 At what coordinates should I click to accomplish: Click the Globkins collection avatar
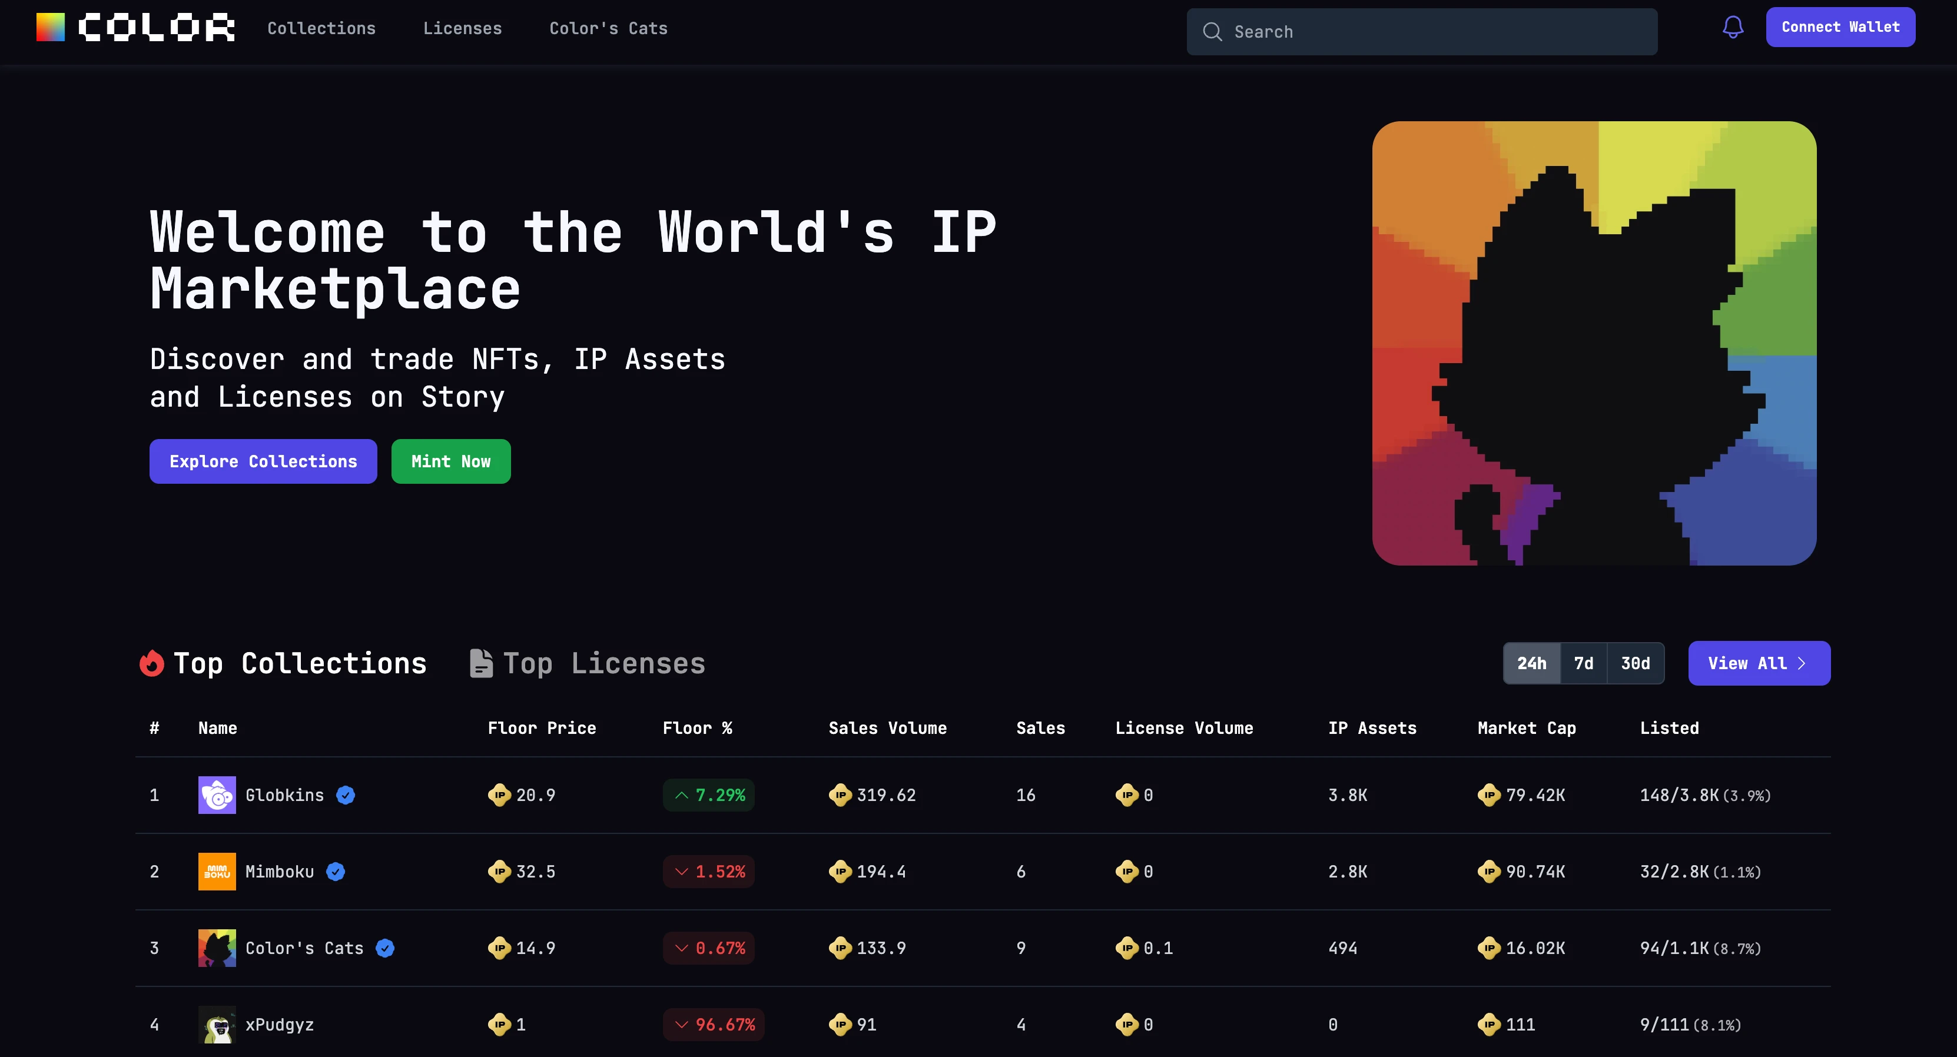(217, 795)
